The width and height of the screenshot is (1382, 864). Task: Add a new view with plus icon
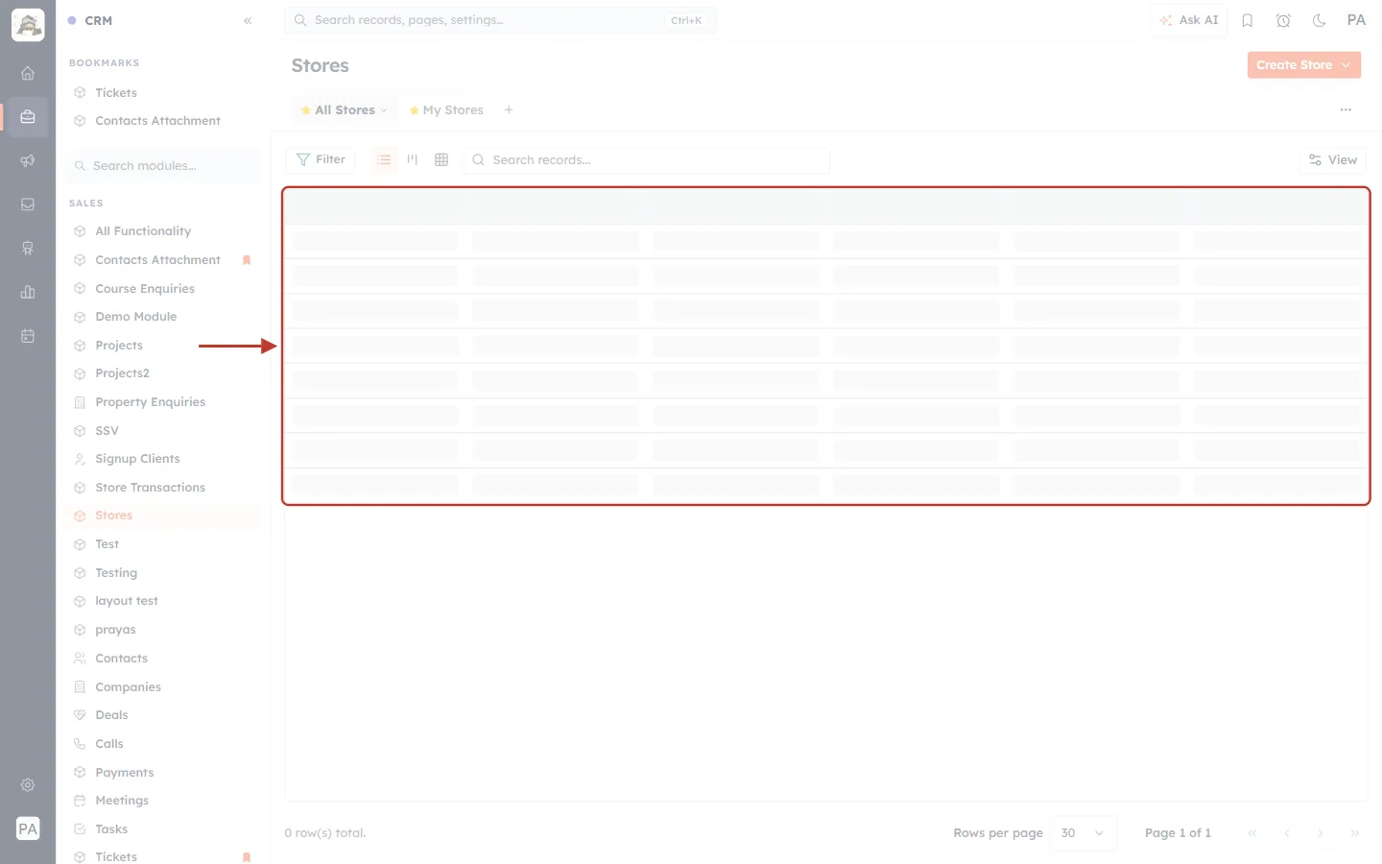tap(509, 110)
